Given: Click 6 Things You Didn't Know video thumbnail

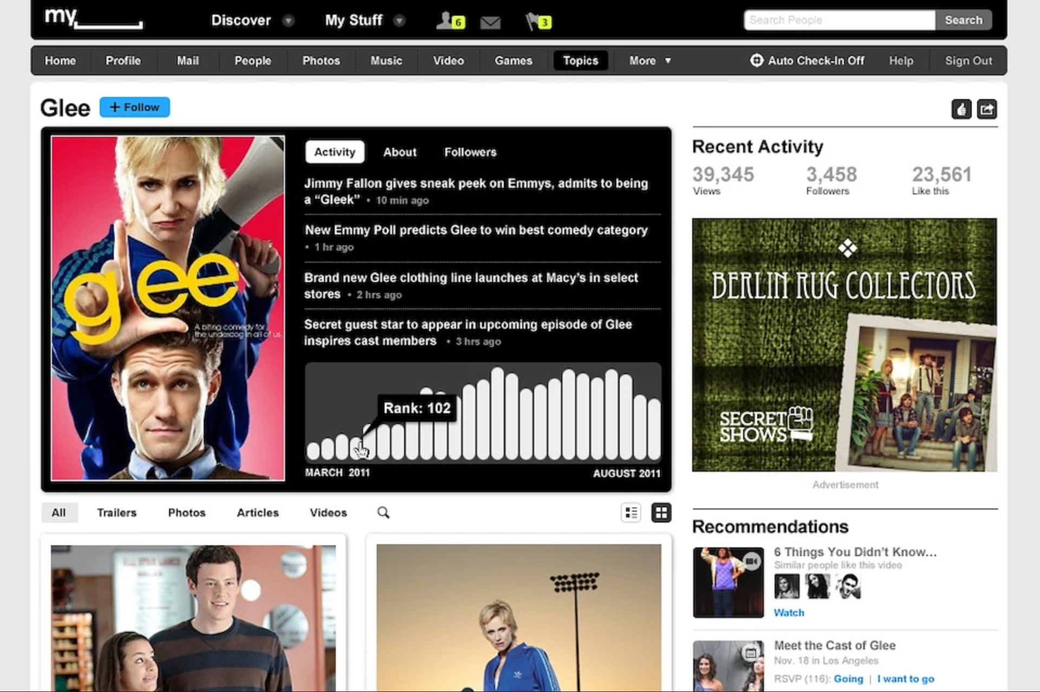Looking at the screenshot, I should coord(728,582).
